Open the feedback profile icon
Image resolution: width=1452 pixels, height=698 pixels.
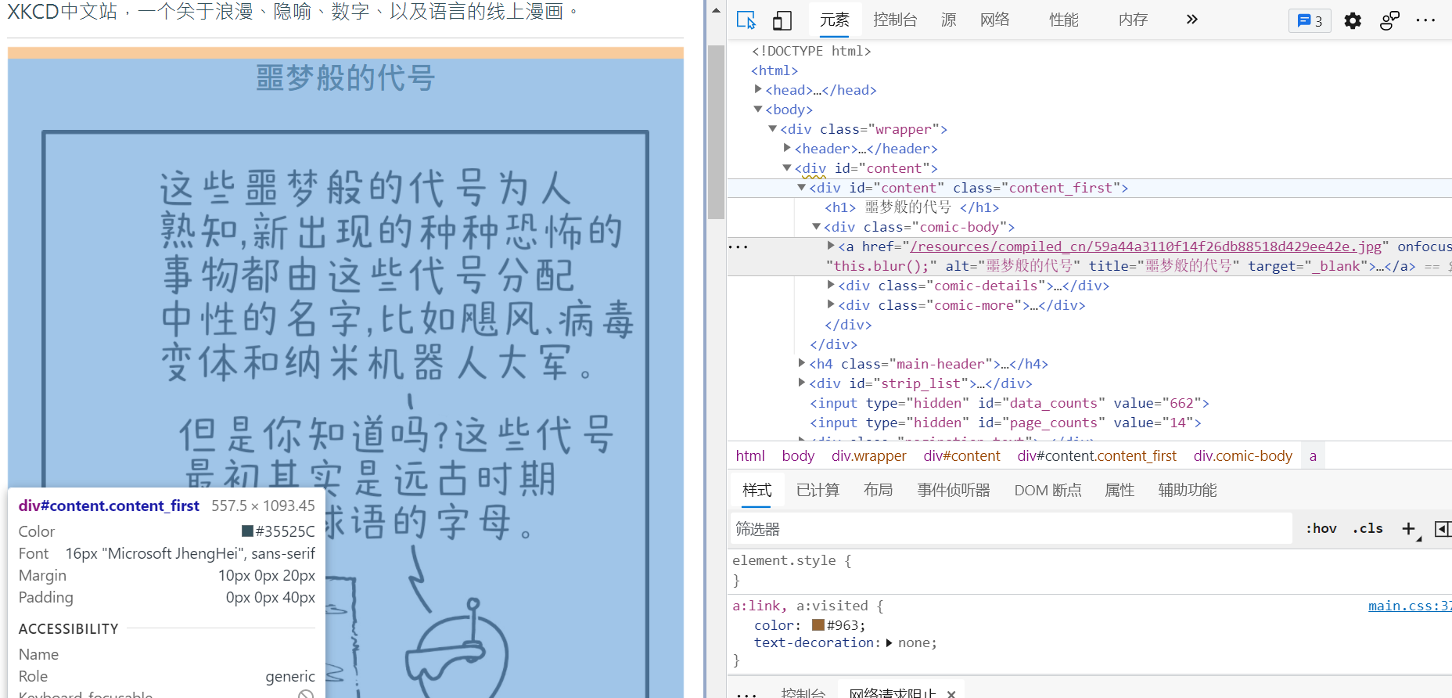coord(1389,21)
